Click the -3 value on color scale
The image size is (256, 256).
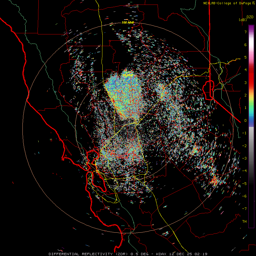244,158
